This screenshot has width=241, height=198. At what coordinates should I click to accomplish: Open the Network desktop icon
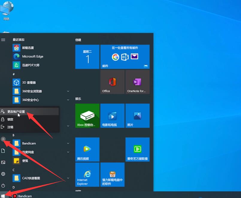(x=7, y=11)
